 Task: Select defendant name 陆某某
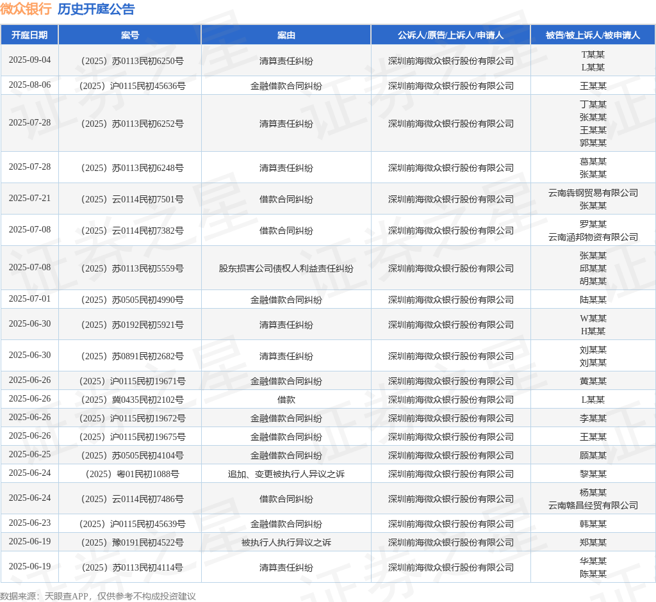coord(593,300)
